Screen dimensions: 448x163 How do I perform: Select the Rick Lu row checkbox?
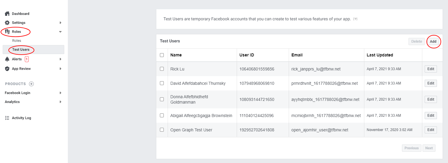click(162, 69)
